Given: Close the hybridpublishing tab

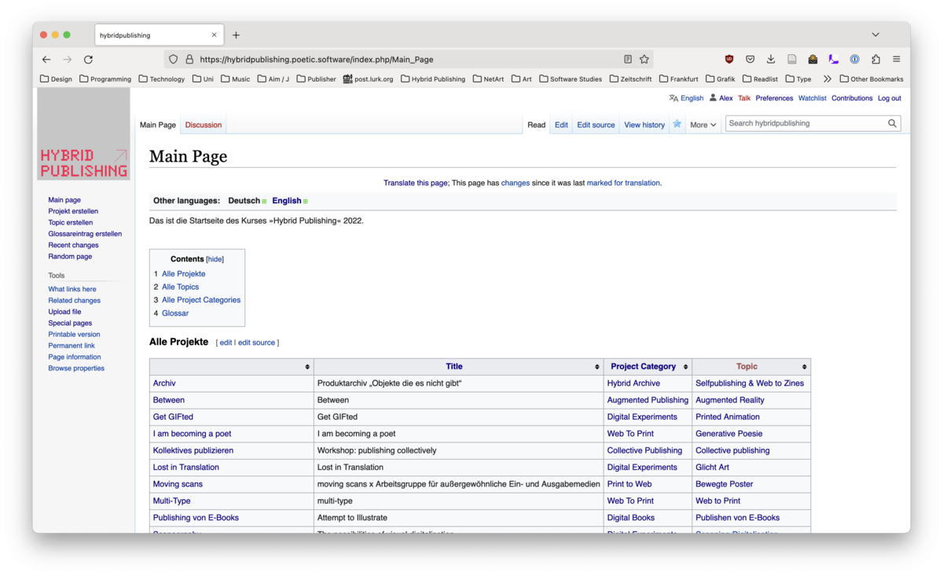Looking at the screenshot, I should pyautogui.click(x=214, y=35).
